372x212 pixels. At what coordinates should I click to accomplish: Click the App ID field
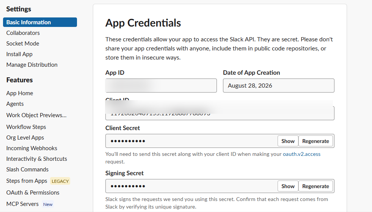point(161,85)
